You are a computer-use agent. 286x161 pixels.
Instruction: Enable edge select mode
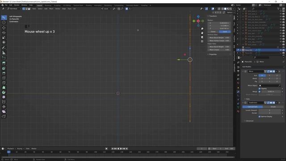pos(26,9)
